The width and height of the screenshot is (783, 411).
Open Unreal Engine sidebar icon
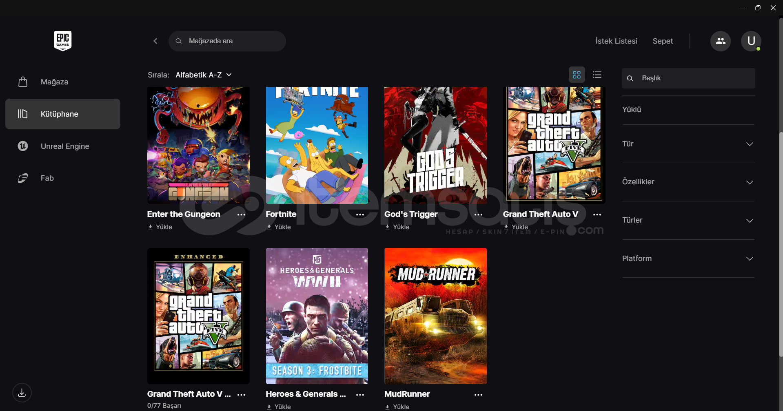pos(23,146)
